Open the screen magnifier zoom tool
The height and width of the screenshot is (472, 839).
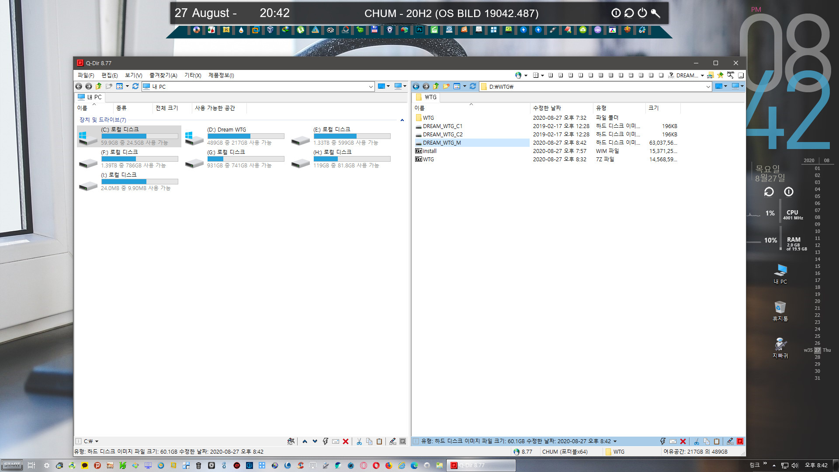point(731,75)
